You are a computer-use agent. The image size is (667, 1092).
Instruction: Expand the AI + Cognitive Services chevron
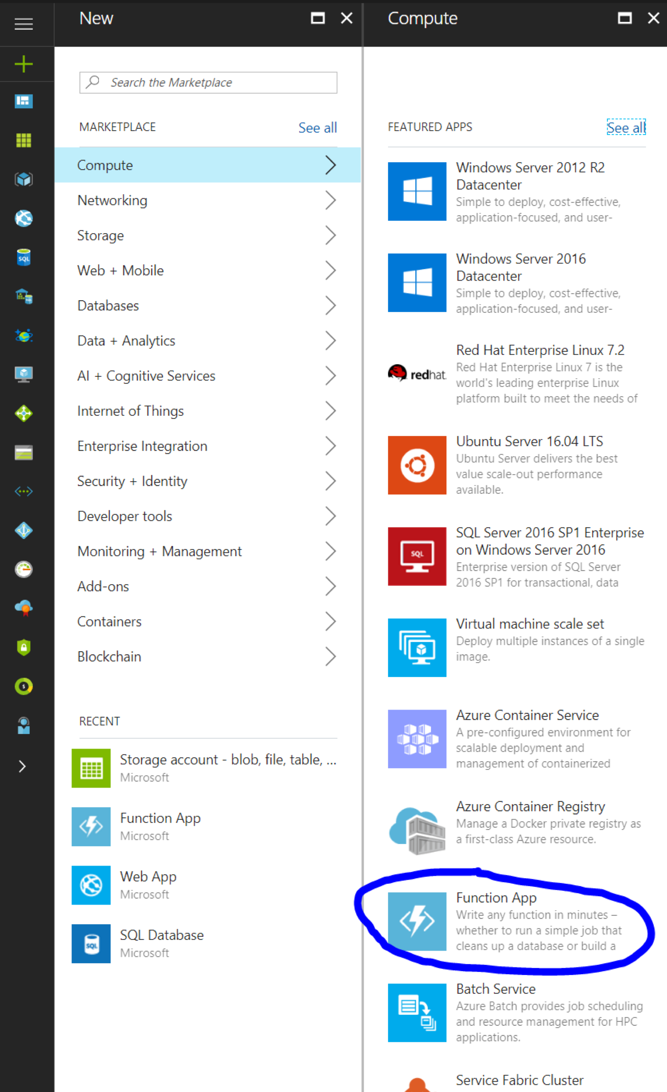[330, 376]
